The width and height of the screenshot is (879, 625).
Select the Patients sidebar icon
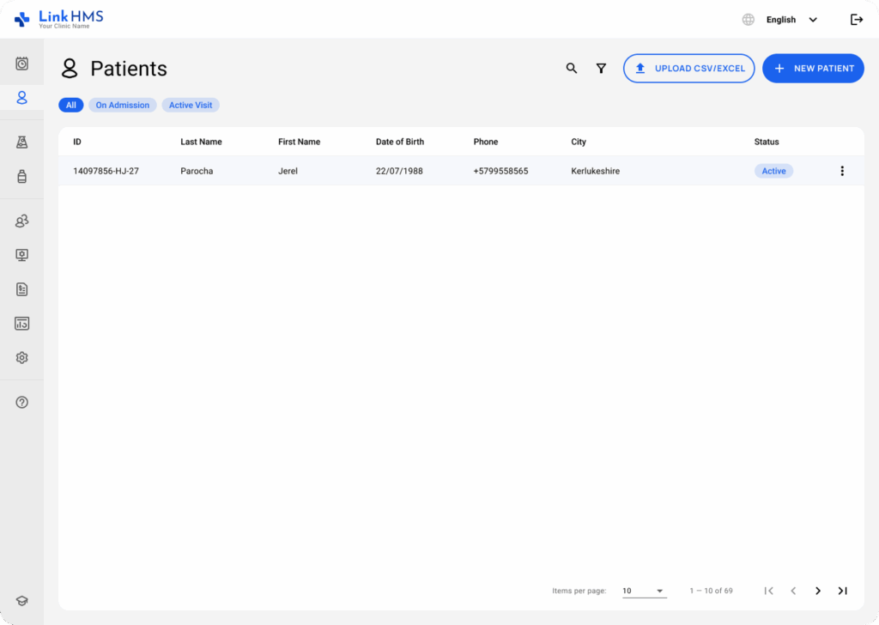pyautogui.click(x=21, y=97)
